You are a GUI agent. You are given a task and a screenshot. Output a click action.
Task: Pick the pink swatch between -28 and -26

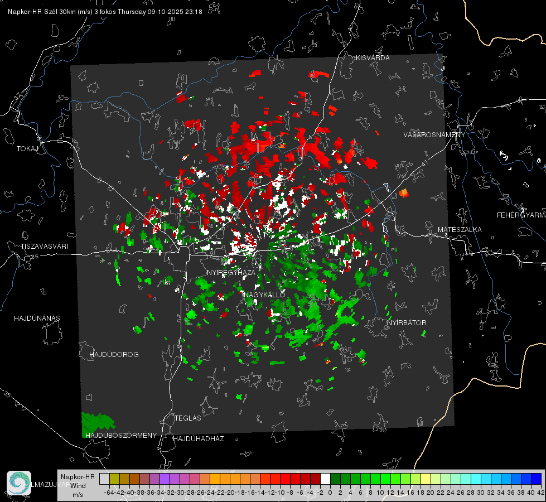point(195,479)
